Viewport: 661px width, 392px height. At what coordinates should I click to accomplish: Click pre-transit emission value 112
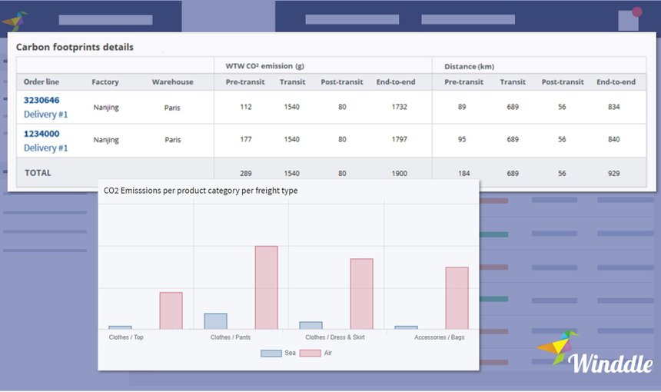pos(246,107)
